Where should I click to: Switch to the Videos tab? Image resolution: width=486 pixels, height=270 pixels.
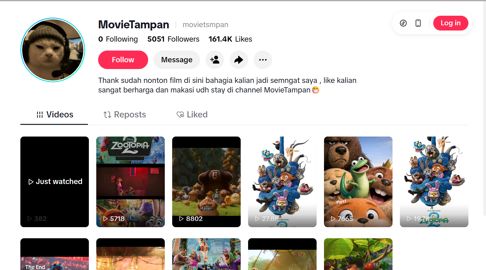tap(54, 115)
